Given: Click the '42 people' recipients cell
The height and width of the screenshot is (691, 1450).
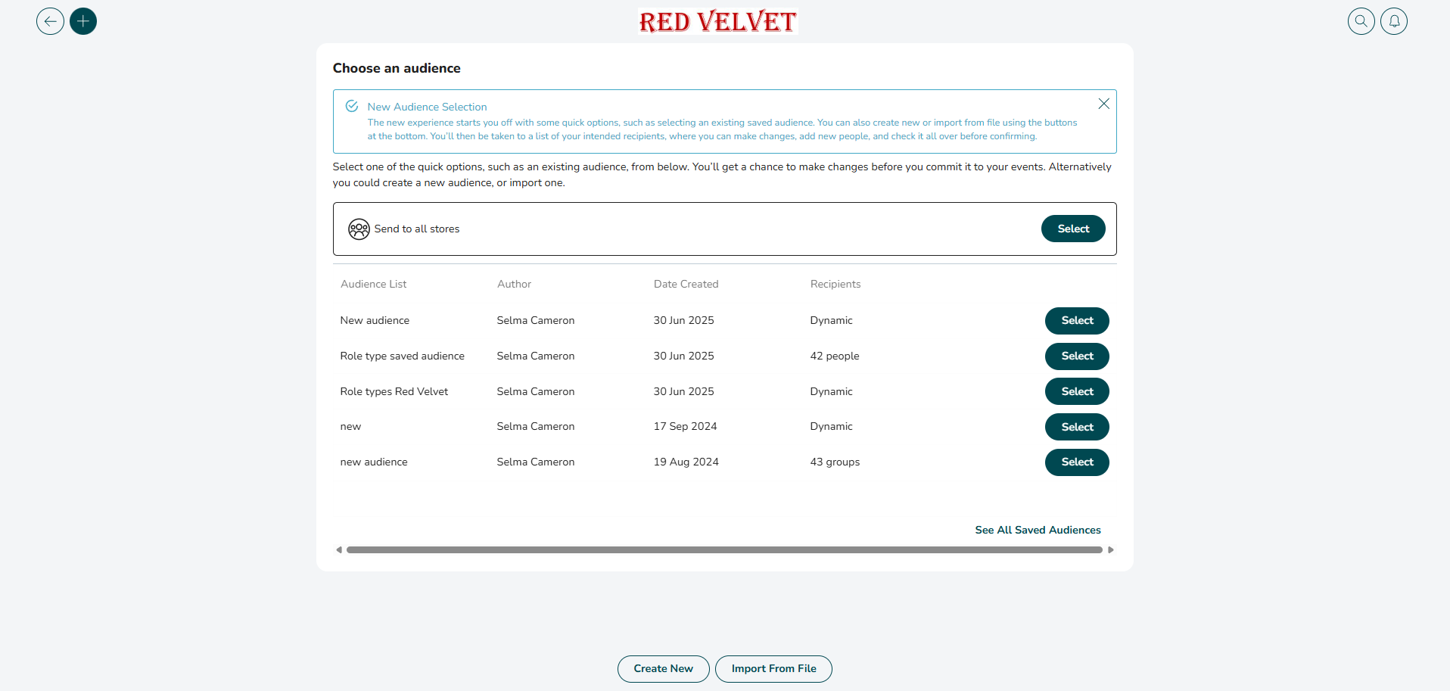Looking at the screenshot, I should 835,356.
